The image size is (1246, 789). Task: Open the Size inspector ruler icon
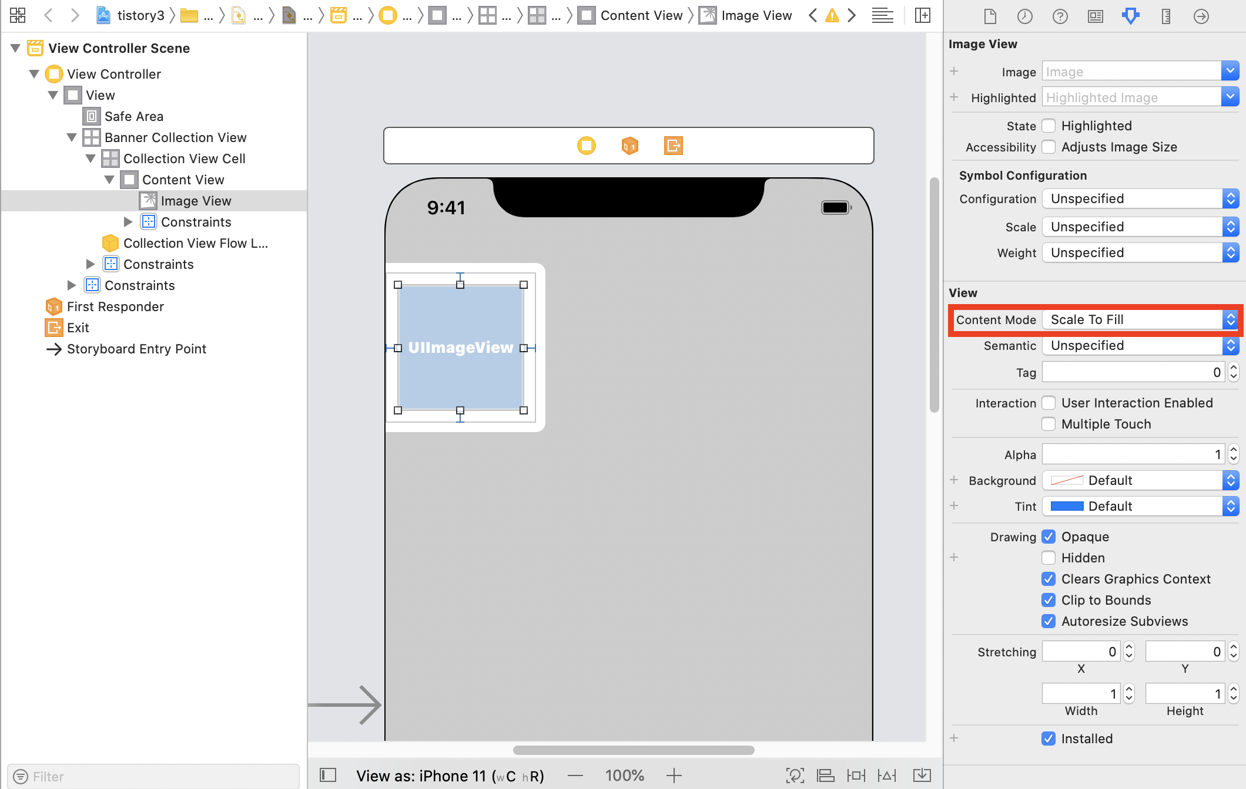pos(1166,16)
